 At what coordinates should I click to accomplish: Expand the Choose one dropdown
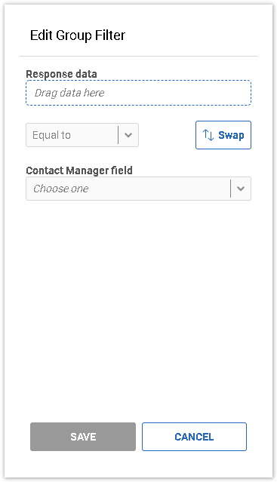click(138, 189)
